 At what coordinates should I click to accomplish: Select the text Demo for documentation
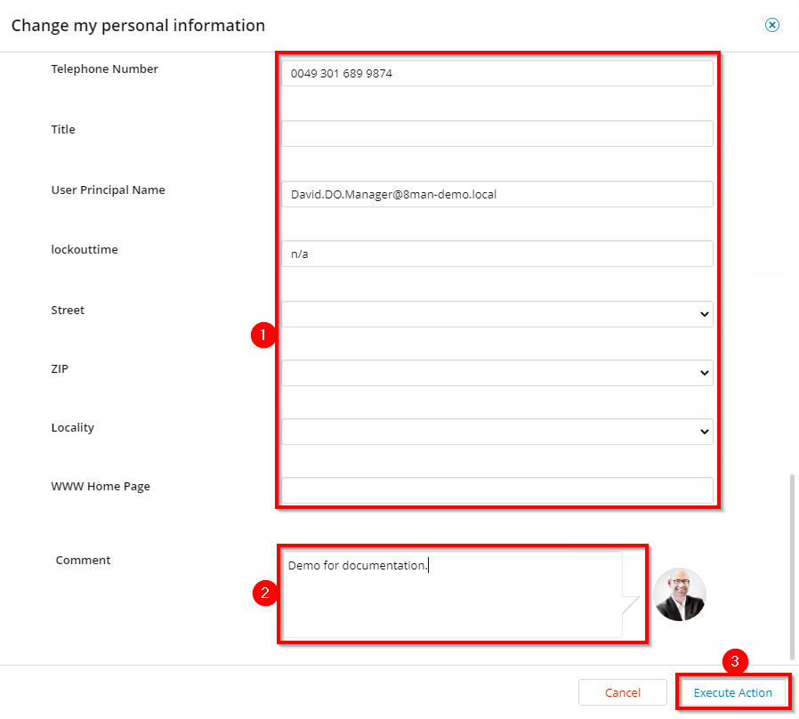click(x=356, y=564)
